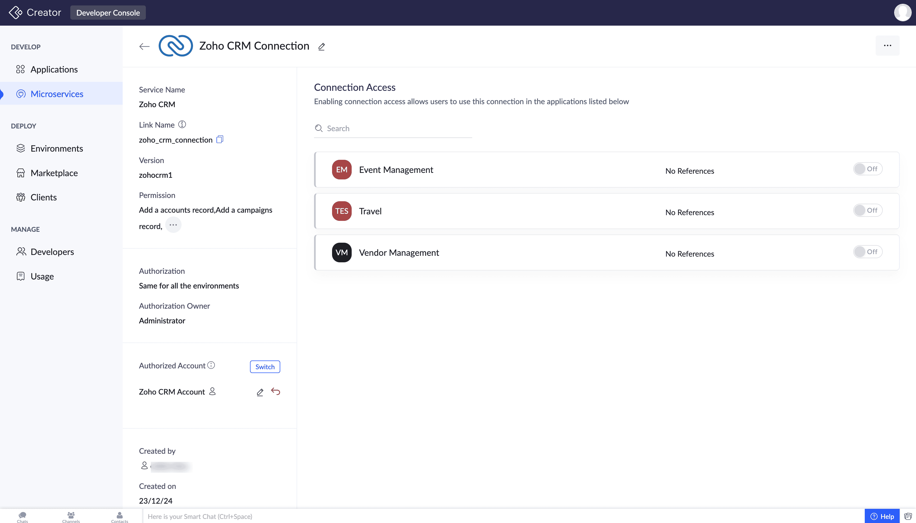Revoke the Zoho CRM Account with the red arrow
This screenshot has height=523, width=916.
pos(275,391)
